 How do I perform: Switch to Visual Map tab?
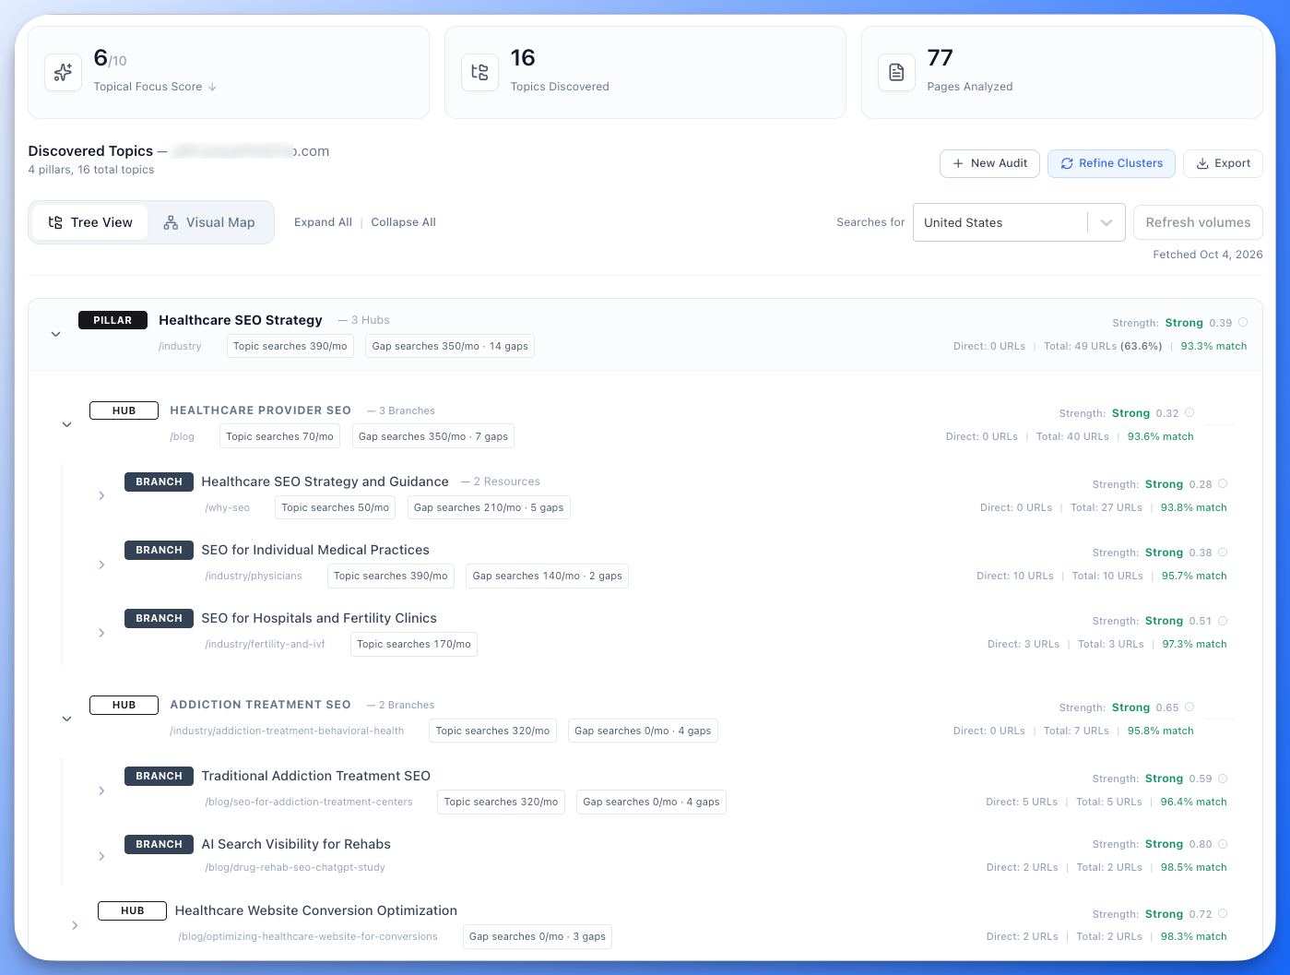pyautogui.click(x=209, y=222)
